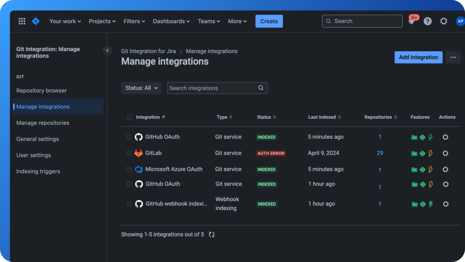Go to Manage repositories in sidebar
The height and width of the screenshot is (262, 465).
[x=43, y=123]
